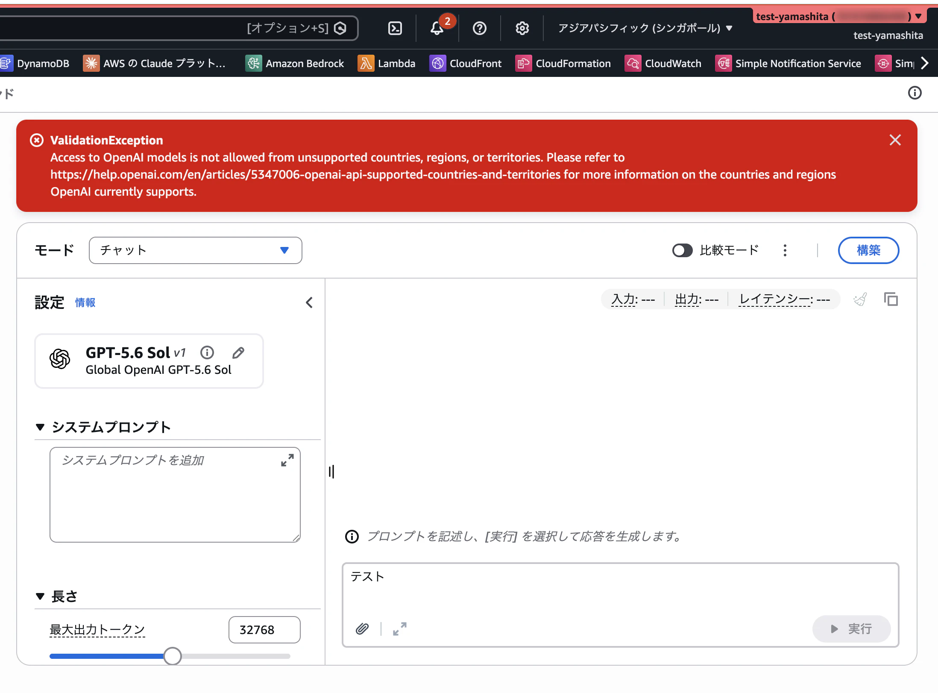Dismiss the ValidationException error banner
Viewport: 938px width, 693px height.
point(895,140)
